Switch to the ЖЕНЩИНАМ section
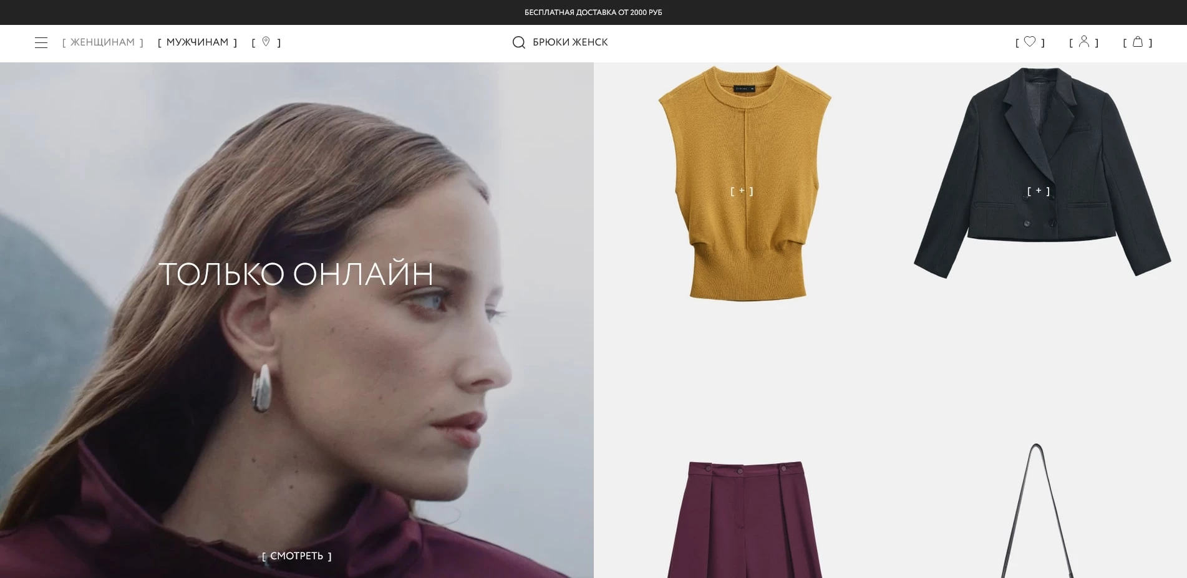Screen dimensions: 1187x578 pyautogui.click(x=103, y=42)
